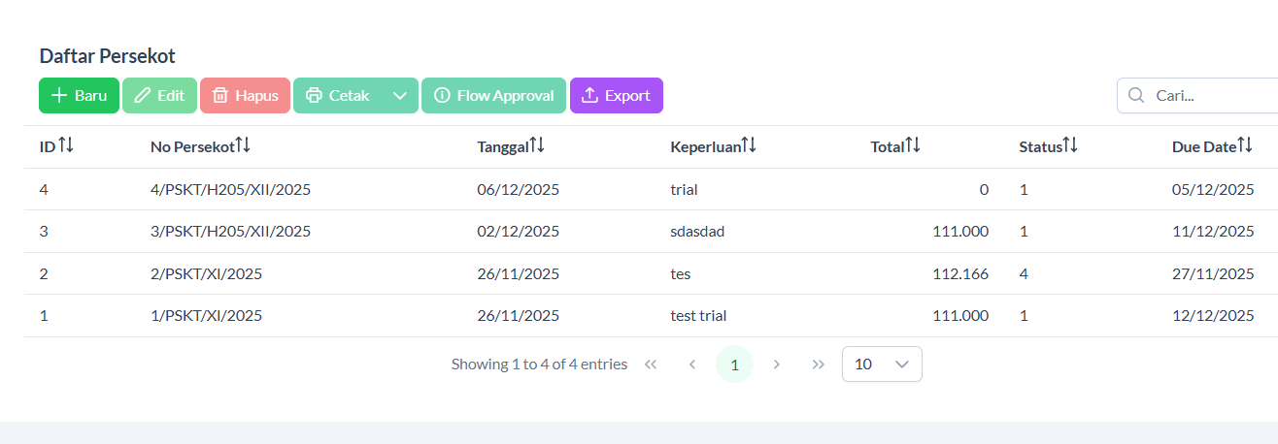The width and height of the screenshot is (1278, 444).
Task: Sort by Keperluan column
Action: click(x=749, y=146)
